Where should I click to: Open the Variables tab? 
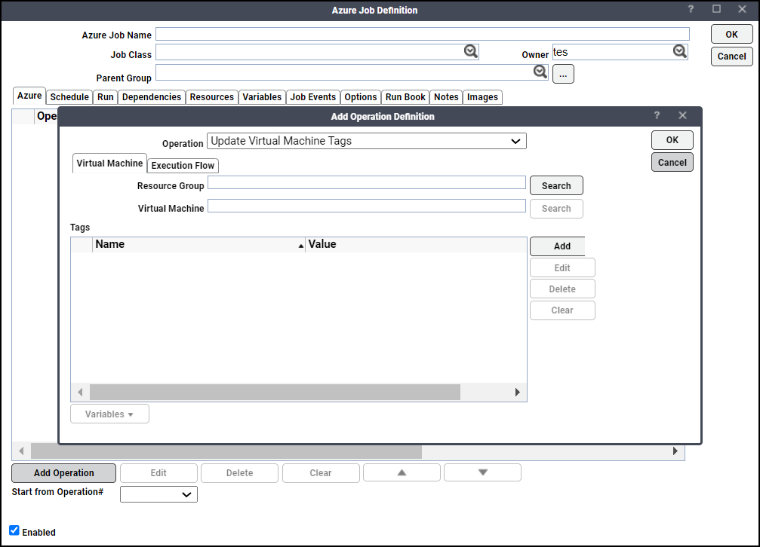pos(262,97)
